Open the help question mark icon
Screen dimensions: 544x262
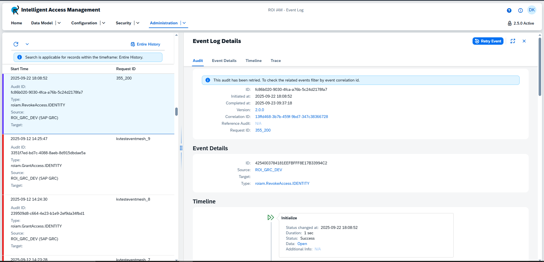(x=509, y=10)
